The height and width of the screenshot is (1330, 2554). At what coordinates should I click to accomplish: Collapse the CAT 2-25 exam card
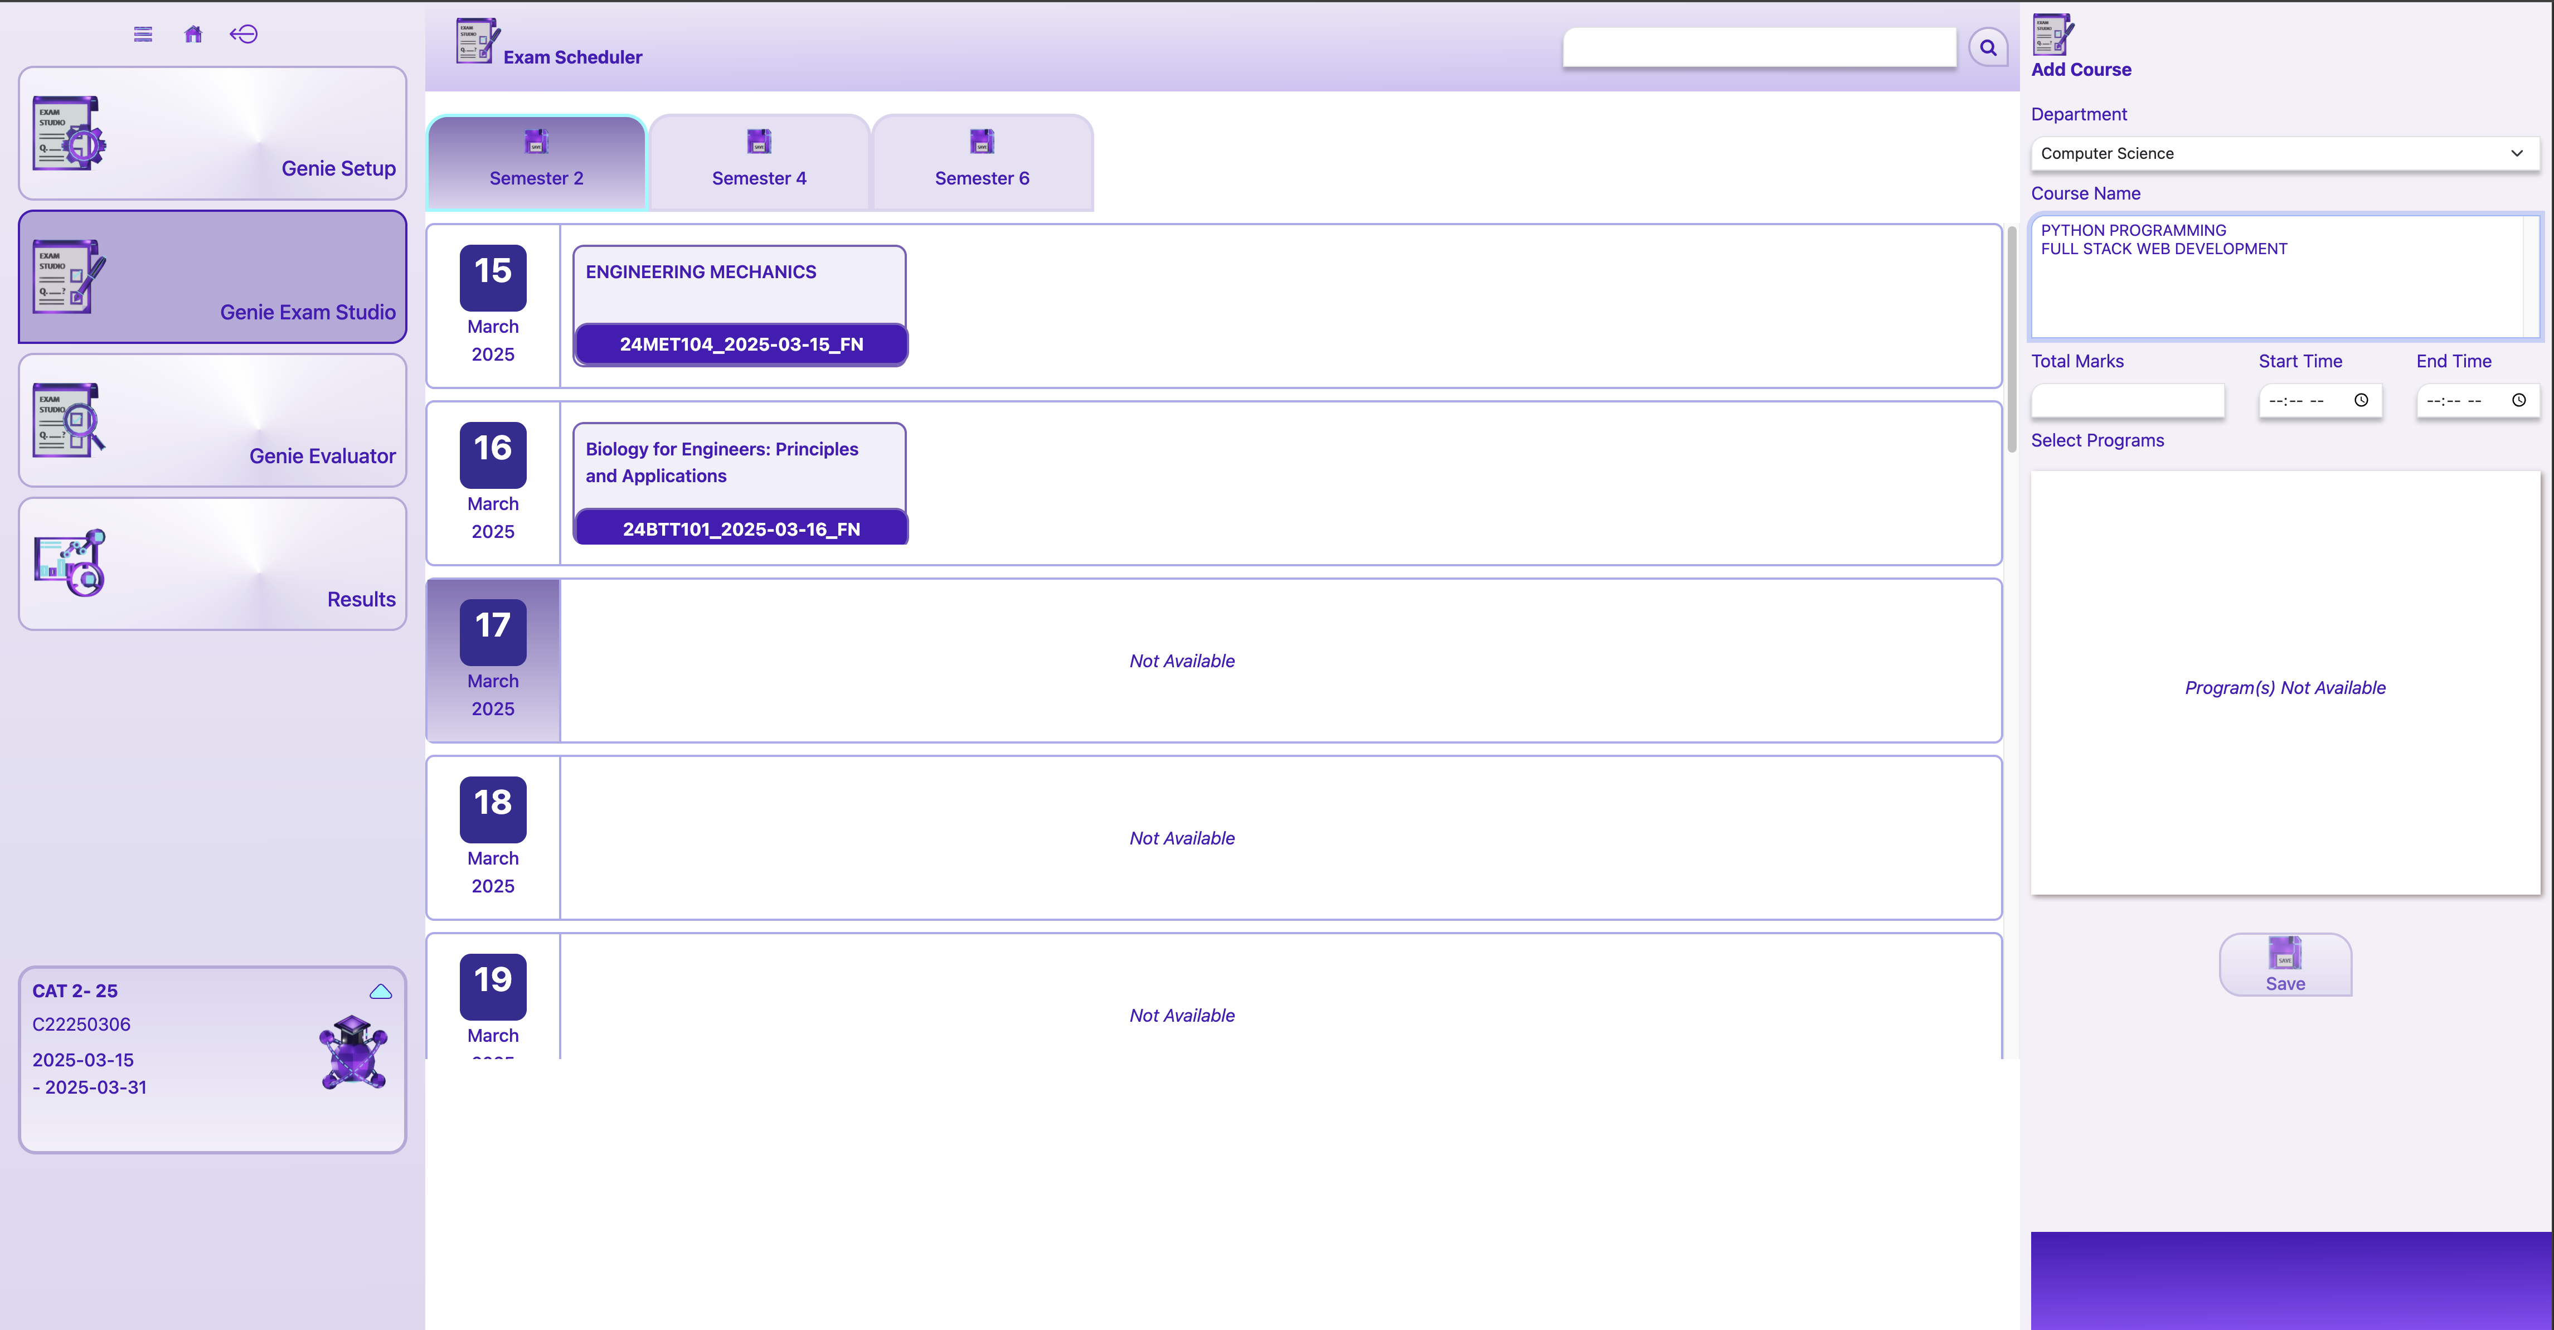[x=381, y=992]
